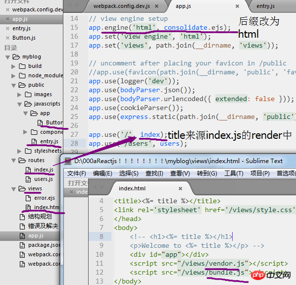Open the 工具(T) menu
Image resolution: width=296 pixels, height=285 pixels.
click(234, 173)
